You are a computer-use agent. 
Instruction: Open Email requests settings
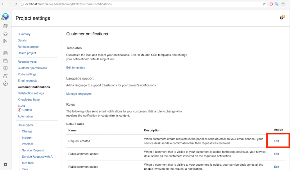(27, 80)
